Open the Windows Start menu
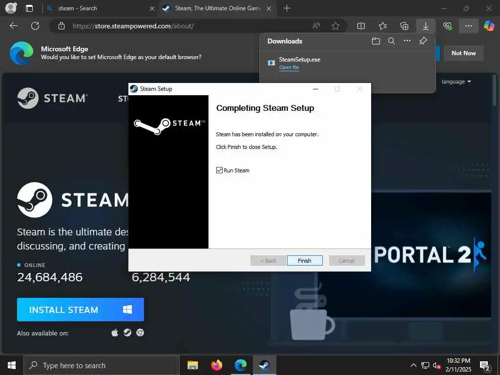 tap(12, 365)
